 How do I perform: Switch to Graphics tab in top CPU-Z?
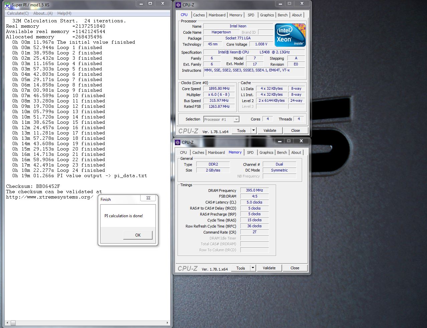tap(267, 15)
